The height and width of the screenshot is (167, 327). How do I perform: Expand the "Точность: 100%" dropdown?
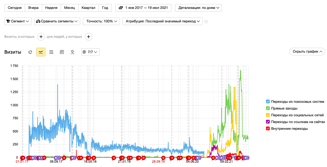pyautogui.click(x=101, y=21)
